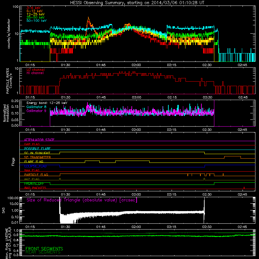
Task: Click the 0.05 value on modulation y-axis
Action: click(x=15, y=119)
